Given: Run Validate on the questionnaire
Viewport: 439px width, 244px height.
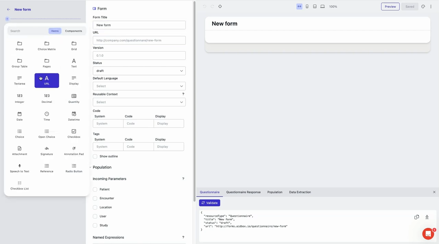Looking at the screenshot, I should pyautogui.click(x=210, y=203).
